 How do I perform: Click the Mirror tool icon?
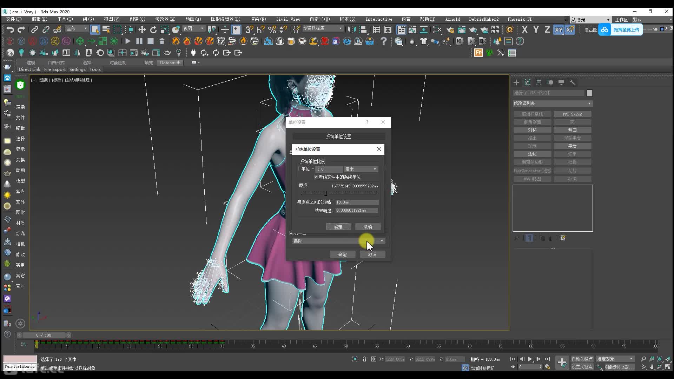point(352,29)
